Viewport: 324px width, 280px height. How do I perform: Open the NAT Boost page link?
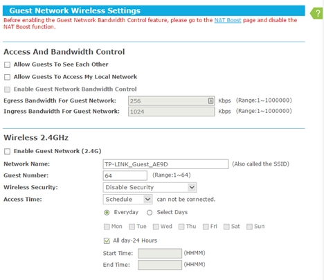click(228, 20)
